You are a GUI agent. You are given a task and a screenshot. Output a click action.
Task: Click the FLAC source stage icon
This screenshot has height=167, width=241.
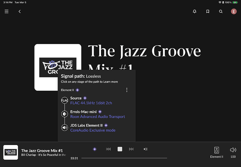65,100
